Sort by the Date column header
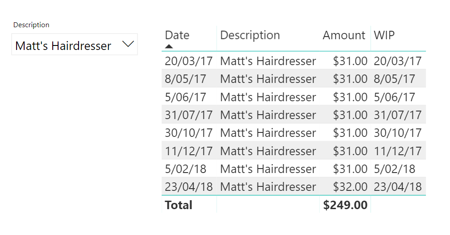This screenshot has width=450, height=235. [x=177, y=35]
